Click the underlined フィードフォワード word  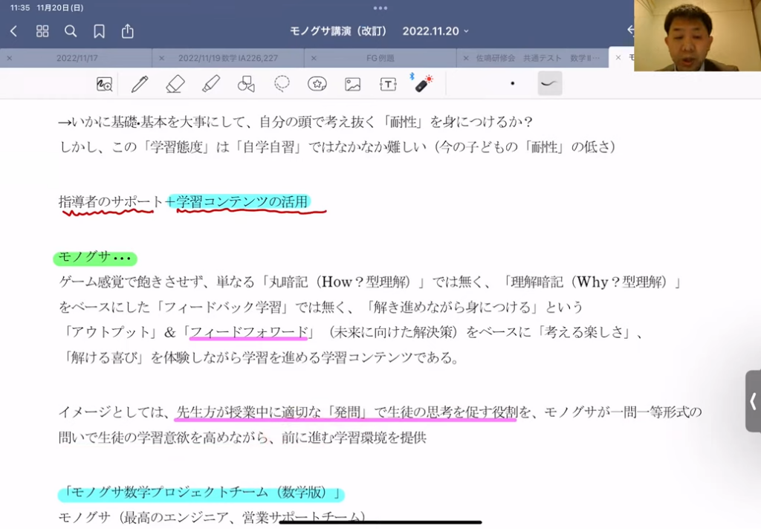[248, 332]
